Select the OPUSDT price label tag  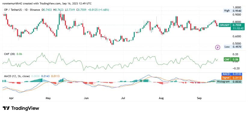[x=225, y=25]
